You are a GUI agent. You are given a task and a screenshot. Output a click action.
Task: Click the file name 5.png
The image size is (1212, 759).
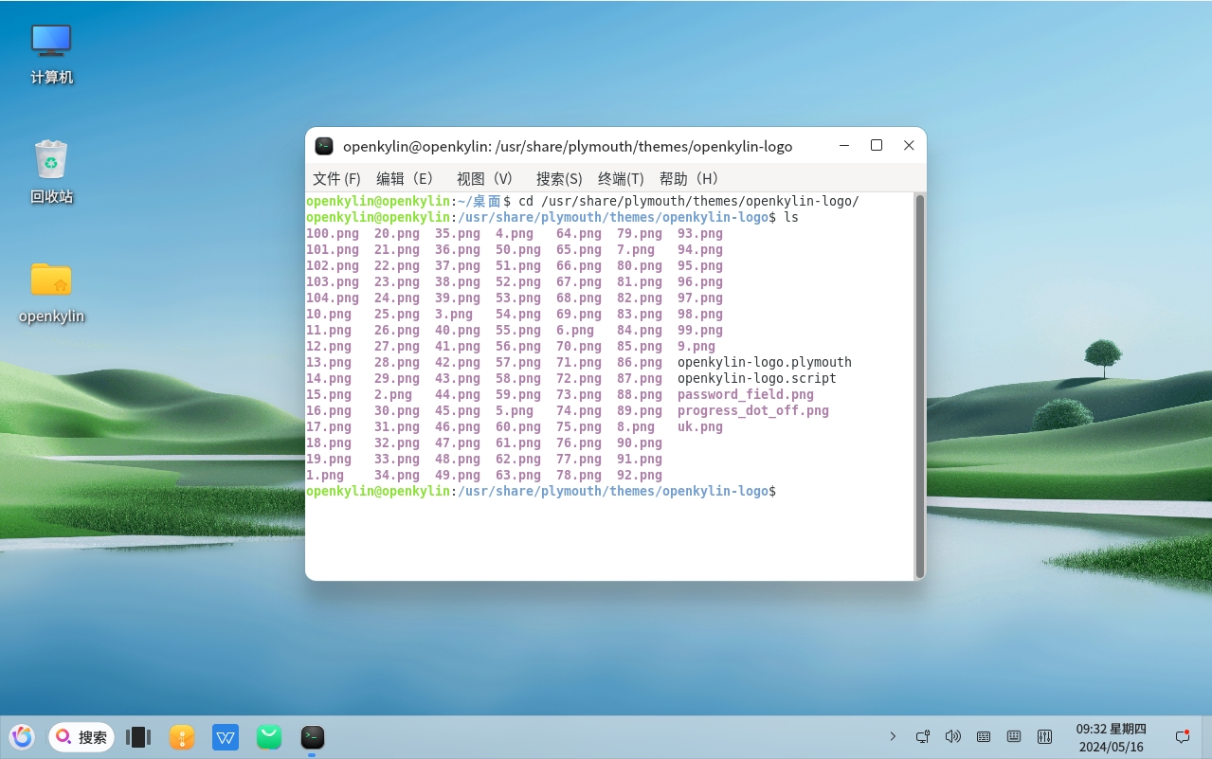point(514,410)
